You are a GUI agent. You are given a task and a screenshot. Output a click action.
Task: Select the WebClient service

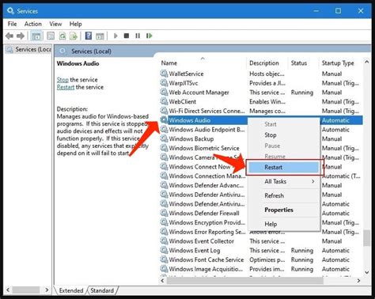261,101
